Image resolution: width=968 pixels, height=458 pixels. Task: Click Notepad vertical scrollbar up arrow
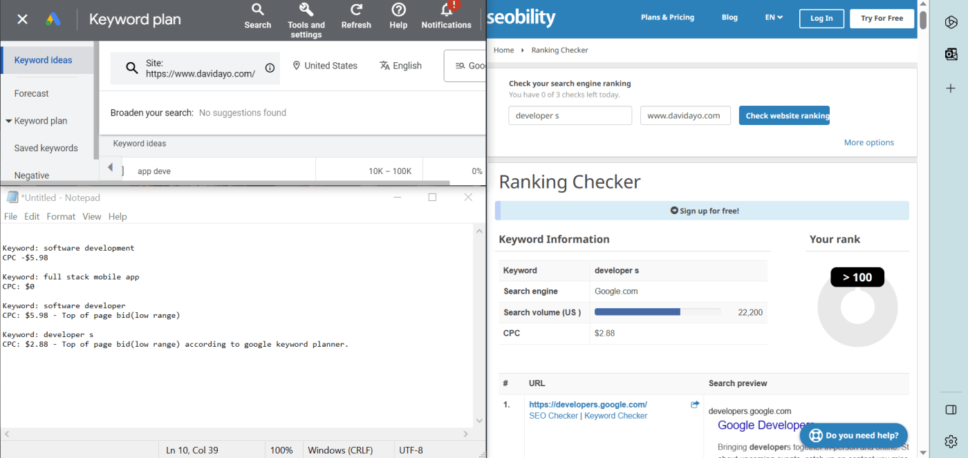point(480,232)
